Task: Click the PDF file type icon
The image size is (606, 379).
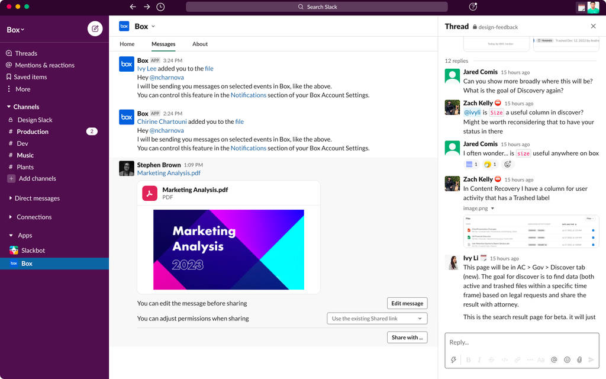Action: tap(150, 193)
